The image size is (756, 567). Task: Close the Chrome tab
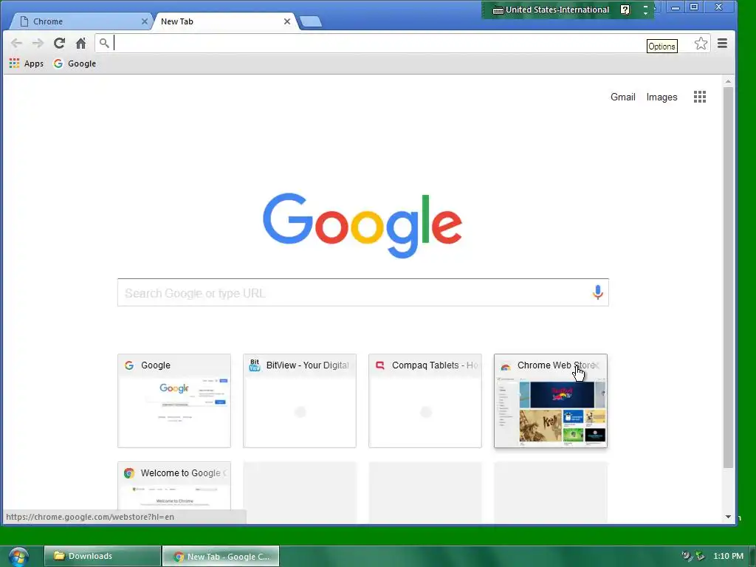pos(144,21)
